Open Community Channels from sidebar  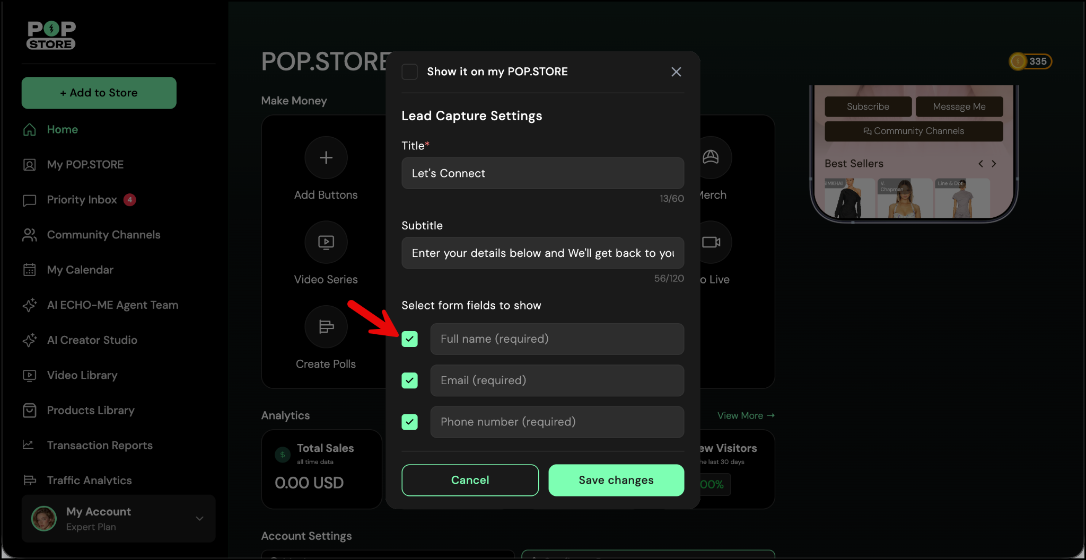[103, 235]
